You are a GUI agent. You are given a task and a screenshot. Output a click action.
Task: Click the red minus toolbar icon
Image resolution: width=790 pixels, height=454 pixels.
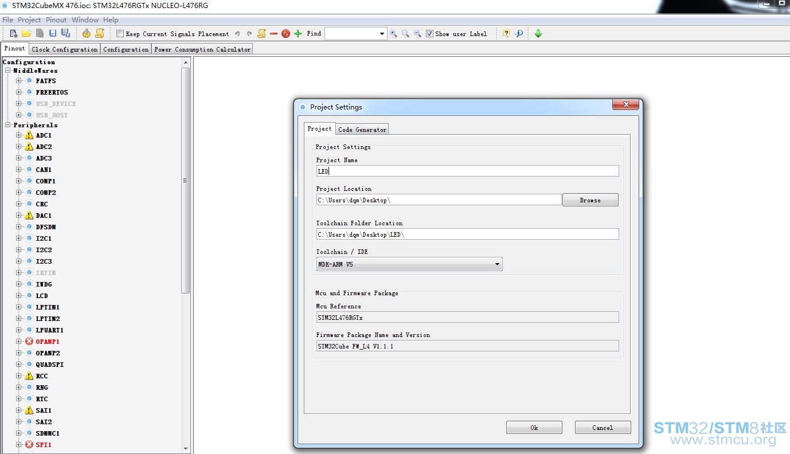273,34
